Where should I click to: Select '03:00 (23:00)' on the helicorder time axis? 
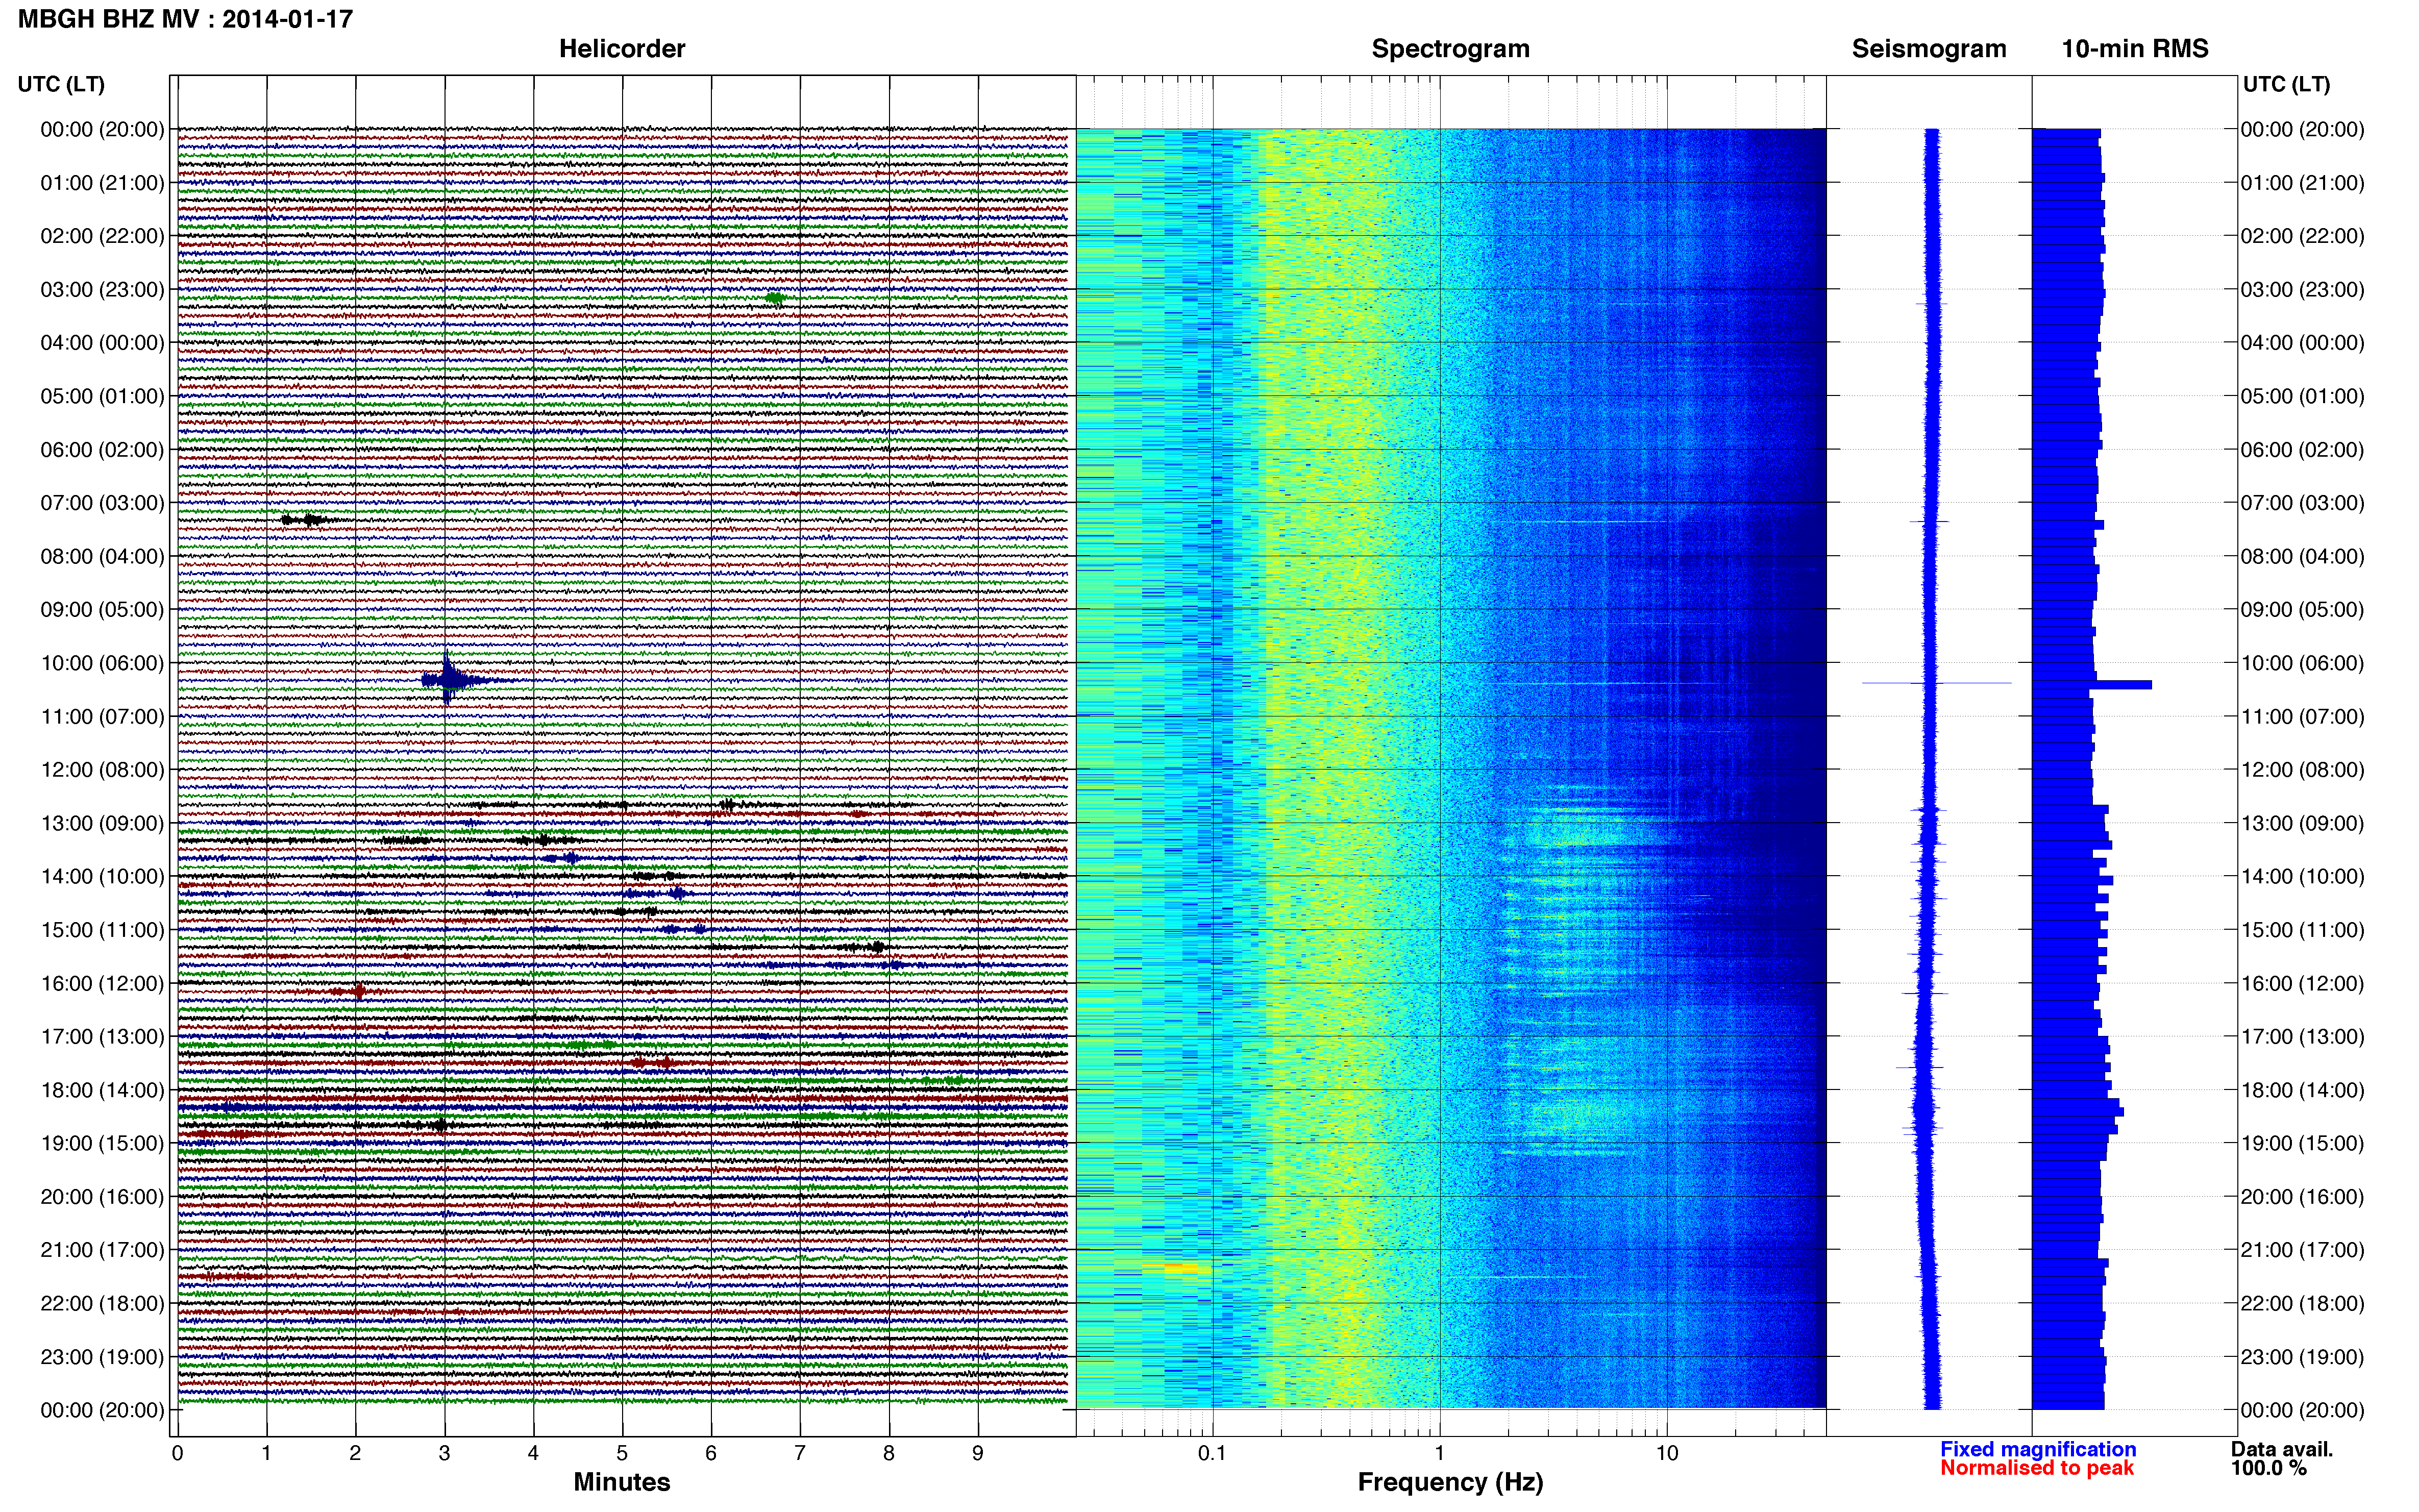point(102,290)
